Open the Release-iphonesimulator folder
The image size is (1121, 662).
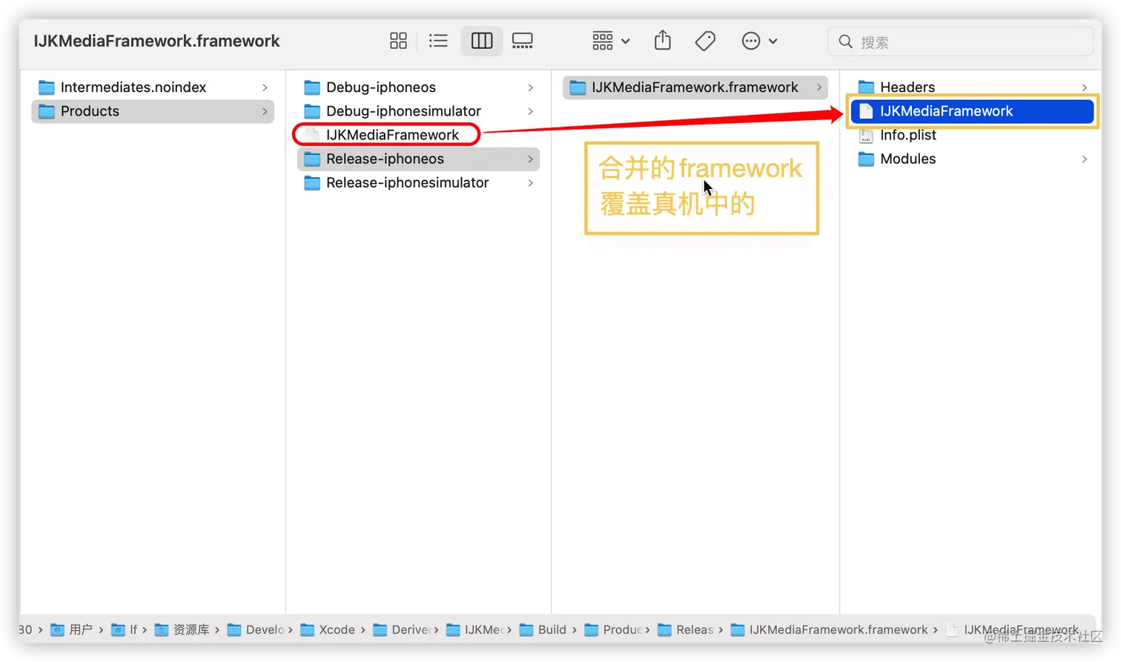click(x=418, y=182)
